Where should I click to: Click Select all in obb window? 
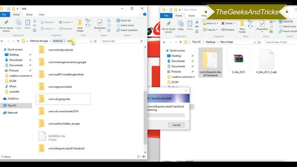coord(123,20)
